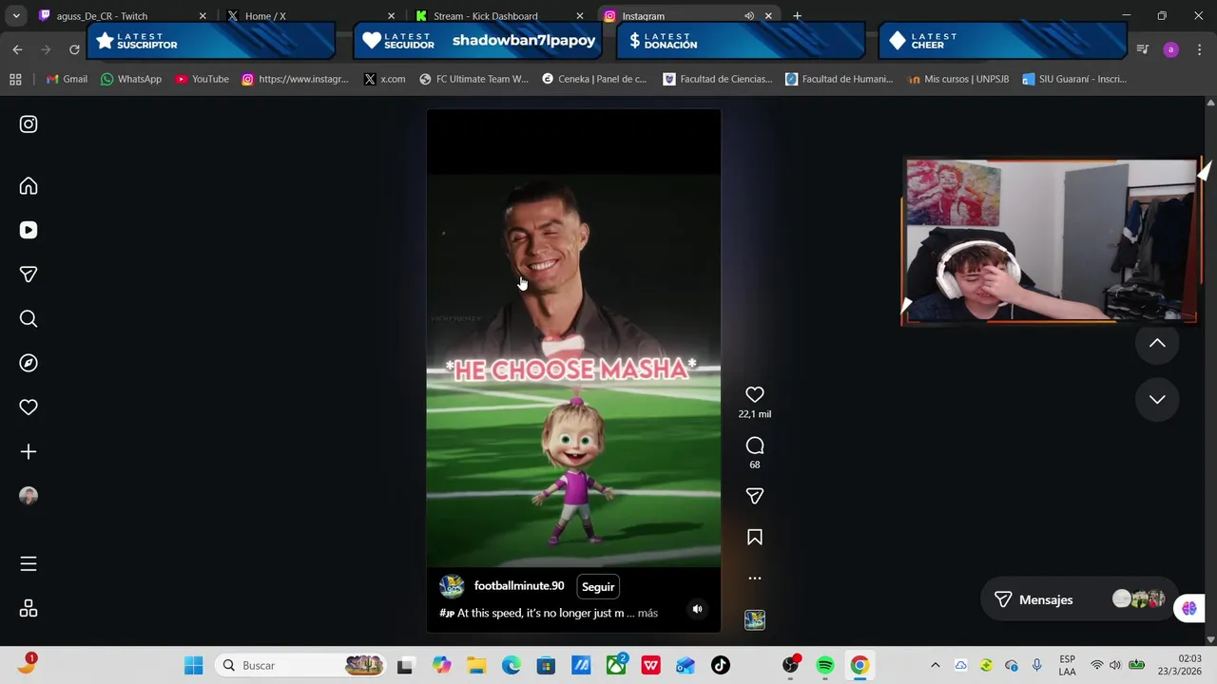Reload the current page
The width and height of the screenshot is (1217, 684).
(74, 49)
